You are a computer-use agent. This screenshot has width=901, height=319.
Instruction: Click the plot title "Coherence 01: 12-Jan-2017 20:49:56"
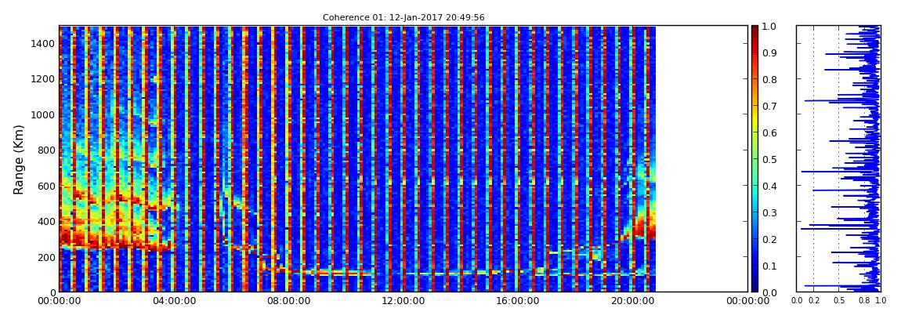pos(403,18)
